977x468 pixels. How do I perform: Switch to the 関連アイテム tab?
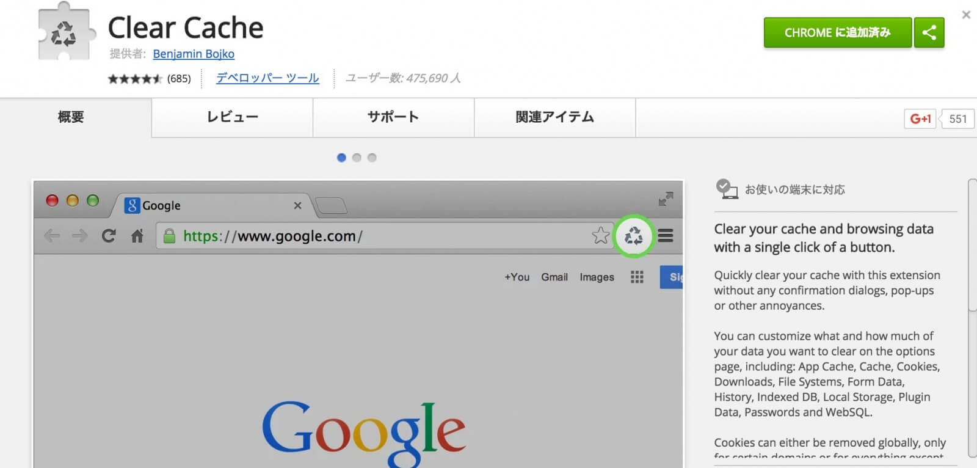click(554, 117)
